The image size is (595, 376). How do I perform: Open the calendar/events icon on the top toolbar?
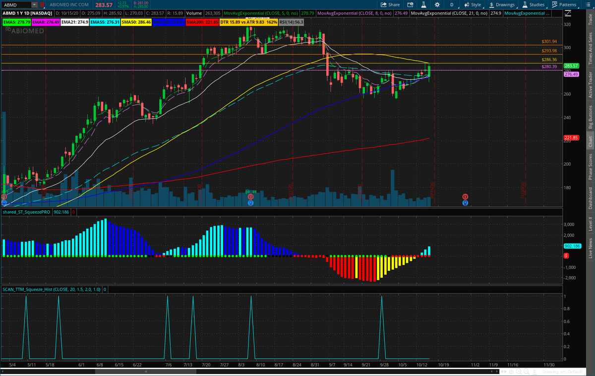tap(411, 4)
